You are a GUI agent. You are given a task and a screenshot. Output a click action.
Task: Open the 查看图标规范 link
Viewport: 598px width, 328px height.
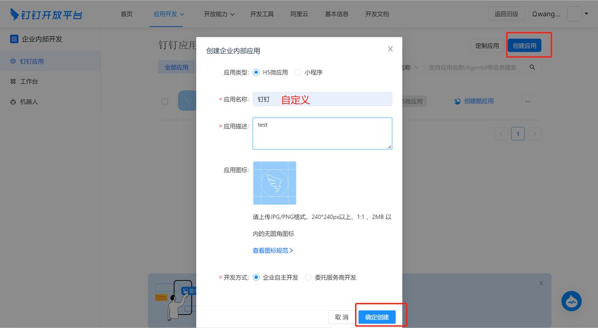click(273, 250)
